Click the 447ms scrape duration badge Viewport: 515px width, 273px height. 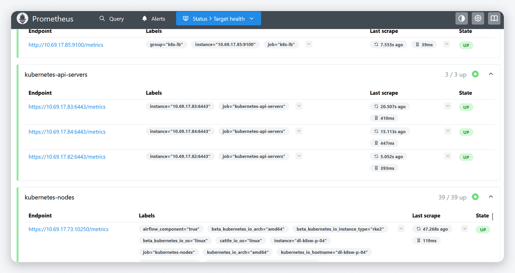pyautogui.click(x=384, y=143)
